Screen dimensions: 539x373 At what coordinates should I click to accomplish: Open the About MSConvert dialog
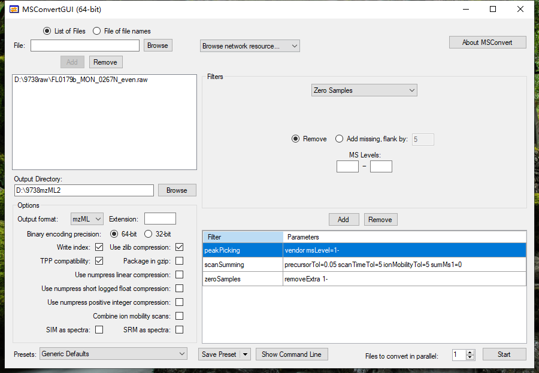(487, 42)
